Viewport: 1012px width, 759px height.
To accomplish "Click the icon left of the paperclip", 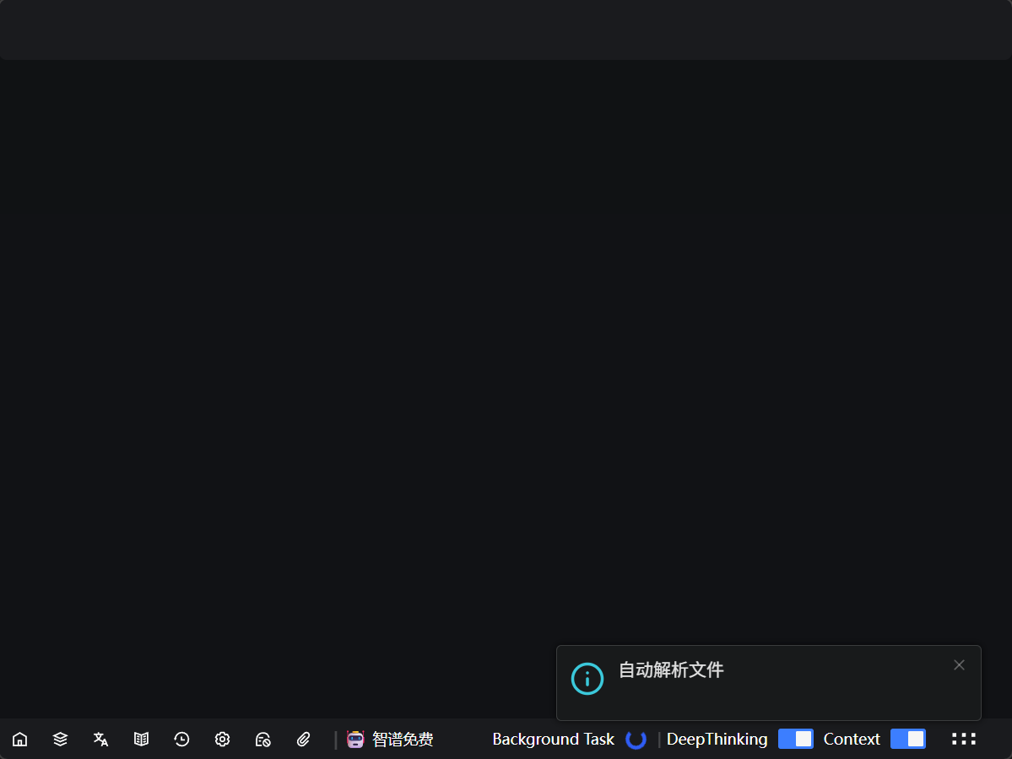I will 262,740.
